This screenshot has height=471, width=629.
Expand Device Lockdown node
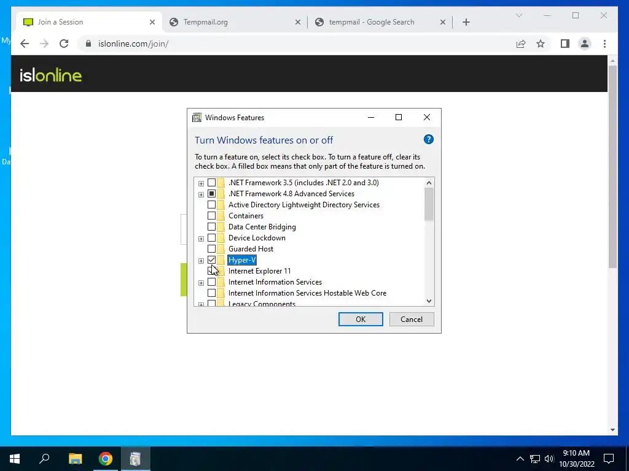click(x=201, y=239)
